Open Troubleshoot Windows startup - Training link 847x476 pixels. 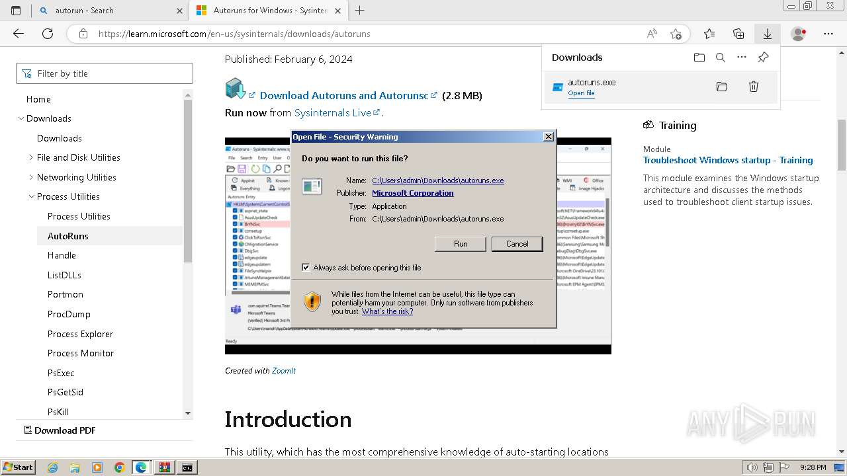tap(728, 160)
